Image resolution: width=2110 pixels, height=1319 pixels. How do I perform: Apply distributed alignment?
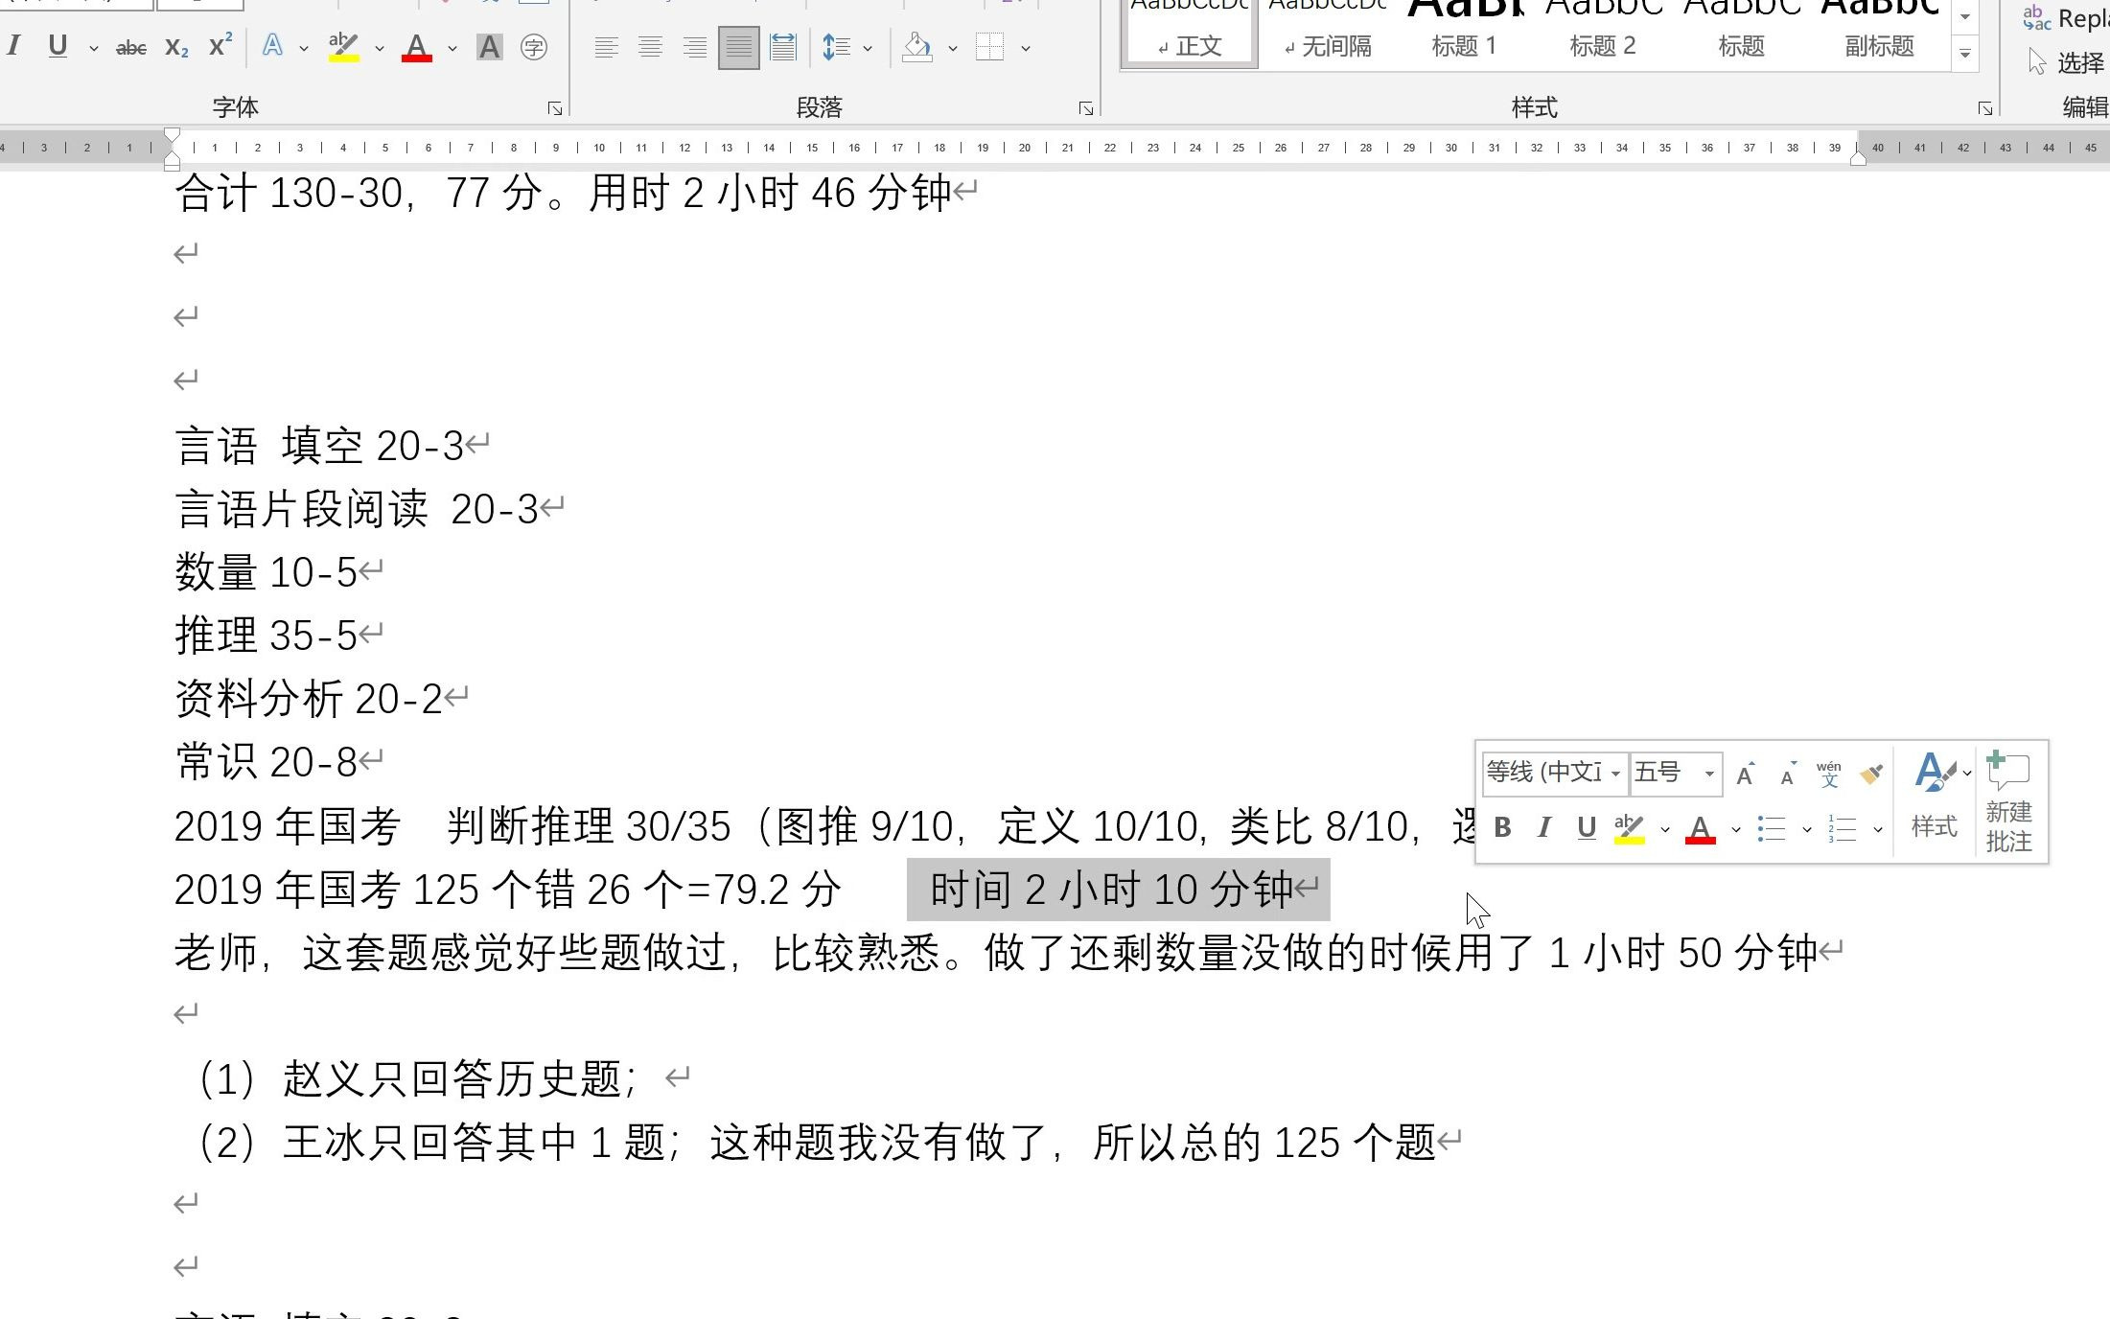point(783,47)
